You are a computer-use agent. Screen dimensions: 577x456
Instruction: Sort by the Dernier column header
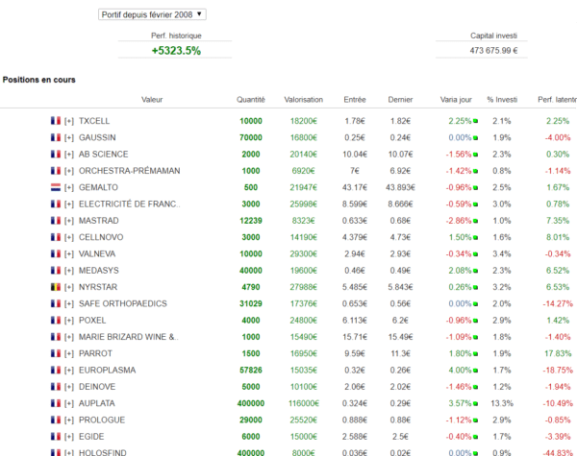pos(400,100)
